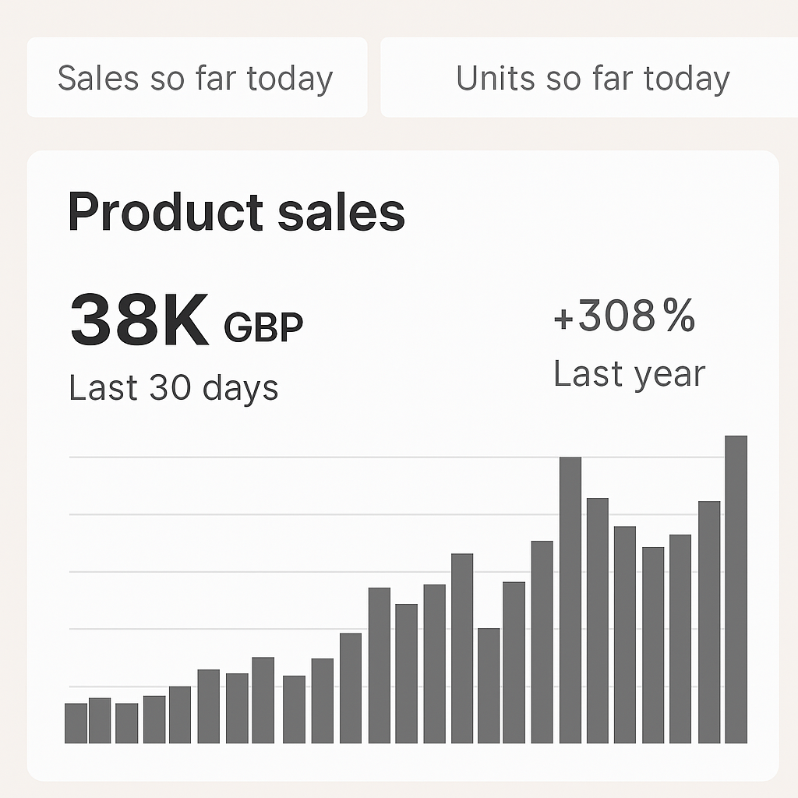The width and height of the screenshot is (798, 798).
Task: Click the Product sales card background
Action: click(468, 234)
